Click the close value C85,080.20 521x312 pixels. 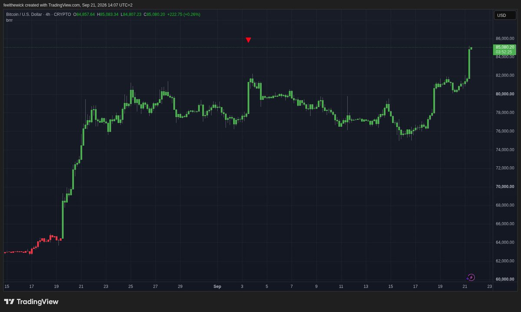point(154,14)
